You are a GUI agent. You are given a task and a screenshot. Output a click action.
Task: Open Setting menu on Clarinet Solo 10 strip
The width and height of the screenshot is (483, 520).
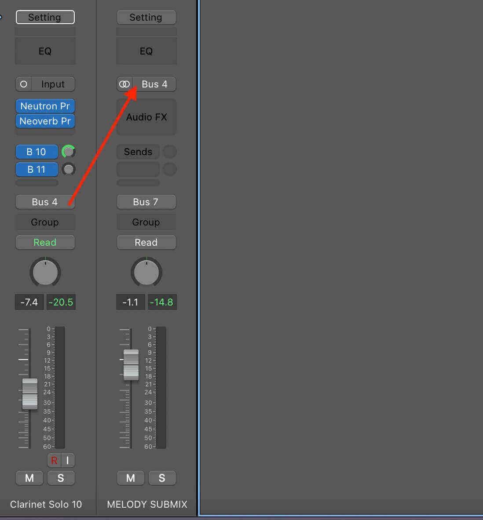(45, 17)
